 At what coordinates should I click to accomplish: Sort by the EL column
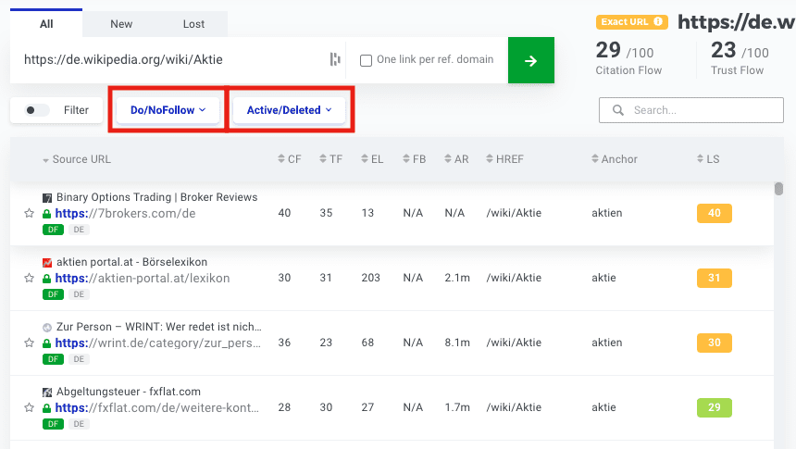coord(372,159)
